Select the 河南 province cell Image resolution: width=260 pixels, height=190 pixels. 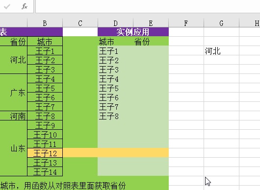tap(13, 116)
